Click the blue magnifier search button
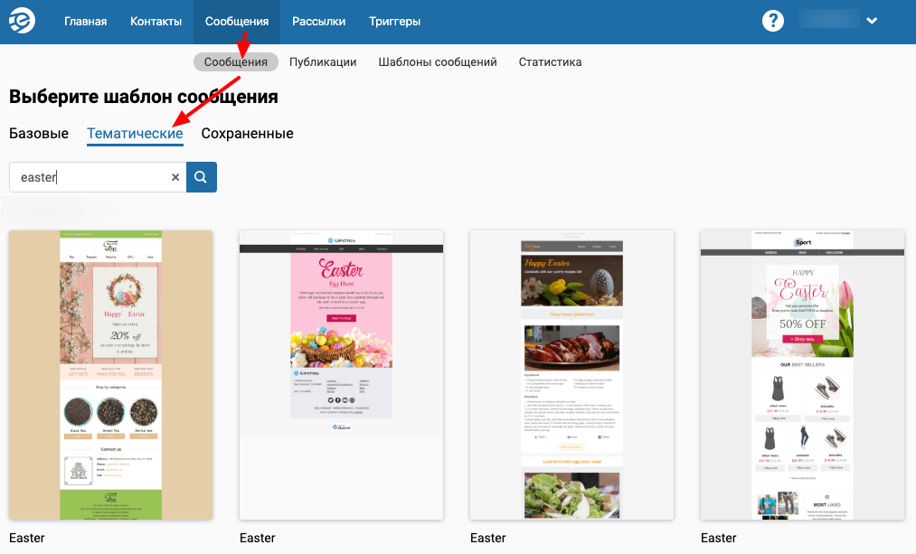Image resolution: width=916 pixels, height=554 pixels. point(202,177)
